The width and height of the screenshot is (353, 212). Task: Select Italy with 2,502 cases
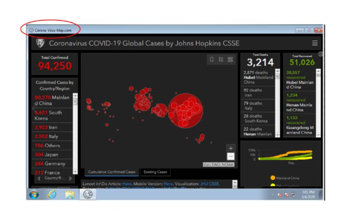point(52,137)
